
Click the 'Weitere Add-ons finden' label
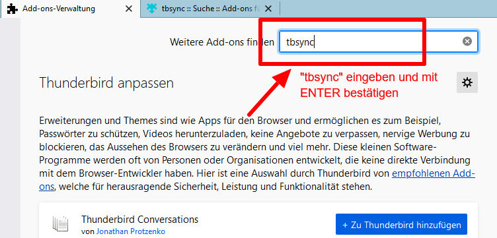pyautogui.click(x=222, y=42)
